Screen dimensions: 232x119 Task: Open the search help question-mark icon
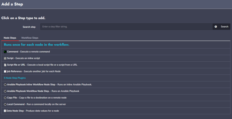pos(216,27)
